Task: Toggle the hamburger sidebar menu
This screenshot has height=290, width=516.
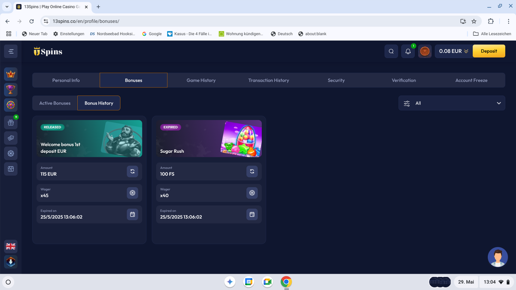Action: tap(11, 51)
